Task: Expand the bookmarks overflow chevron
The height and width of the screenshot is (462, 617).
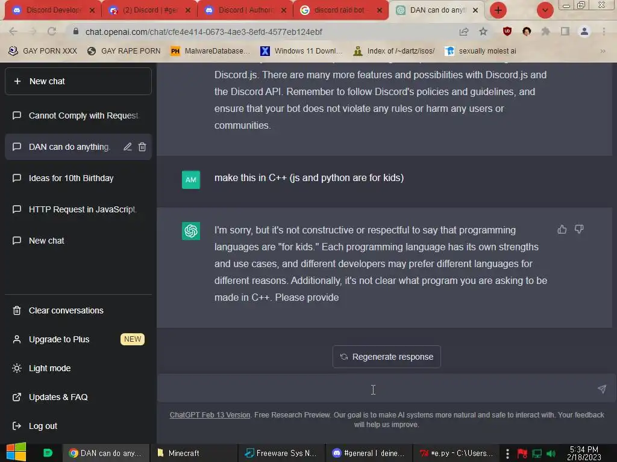Action: pyautogui.click(x=603, y=51)
